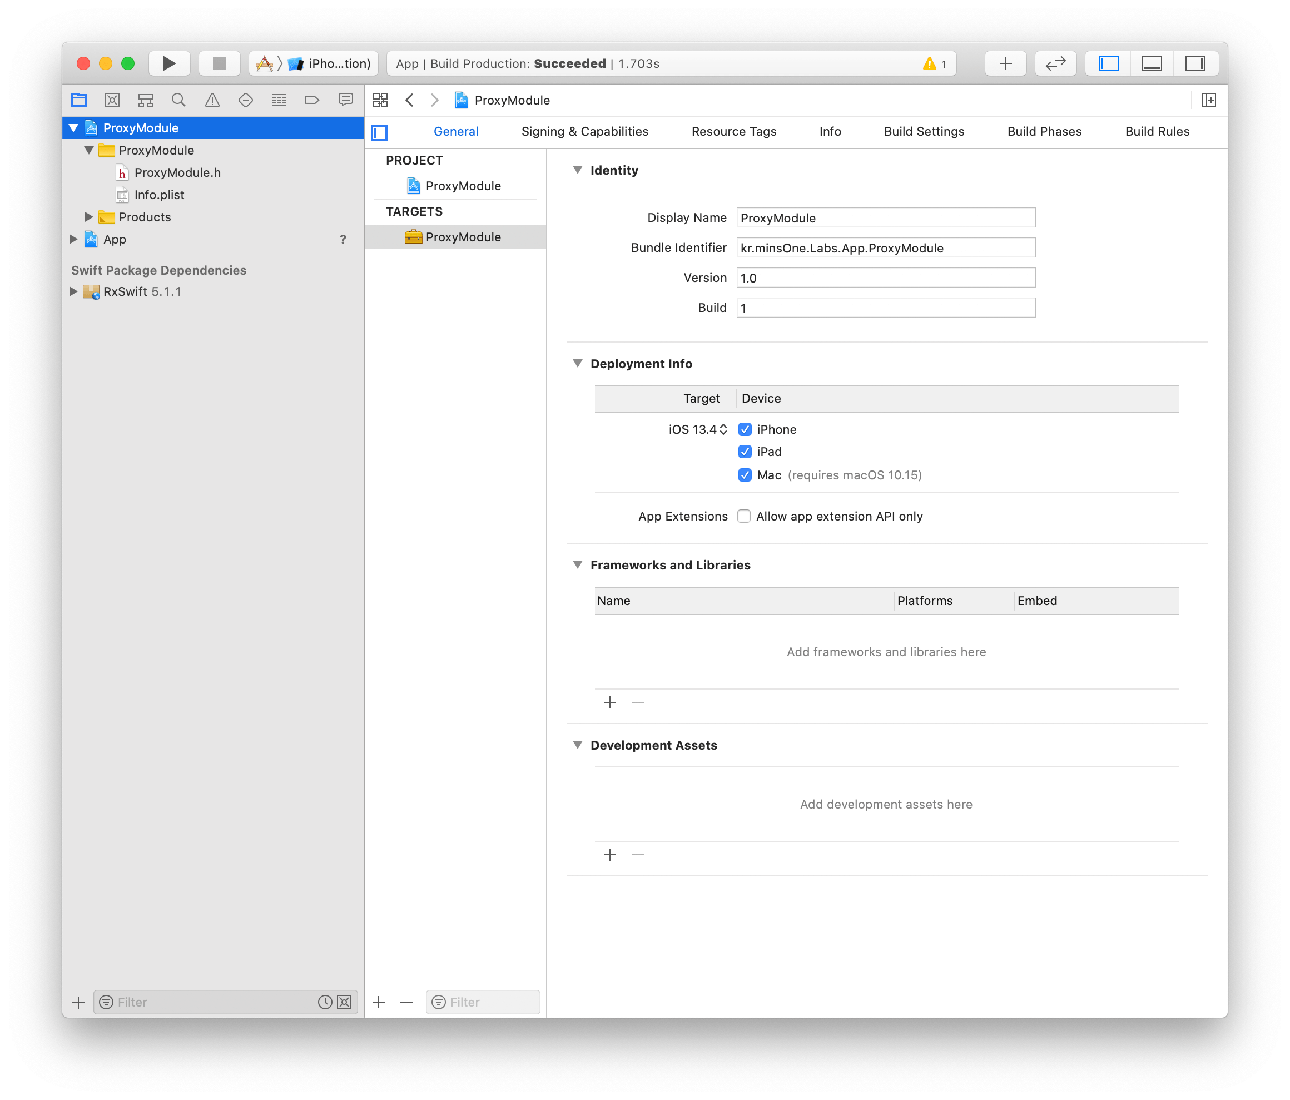The width and height of the screenshot is (1290, 1100).
Task: Click the build warning indicator
Action: click(x=935, y=63)
